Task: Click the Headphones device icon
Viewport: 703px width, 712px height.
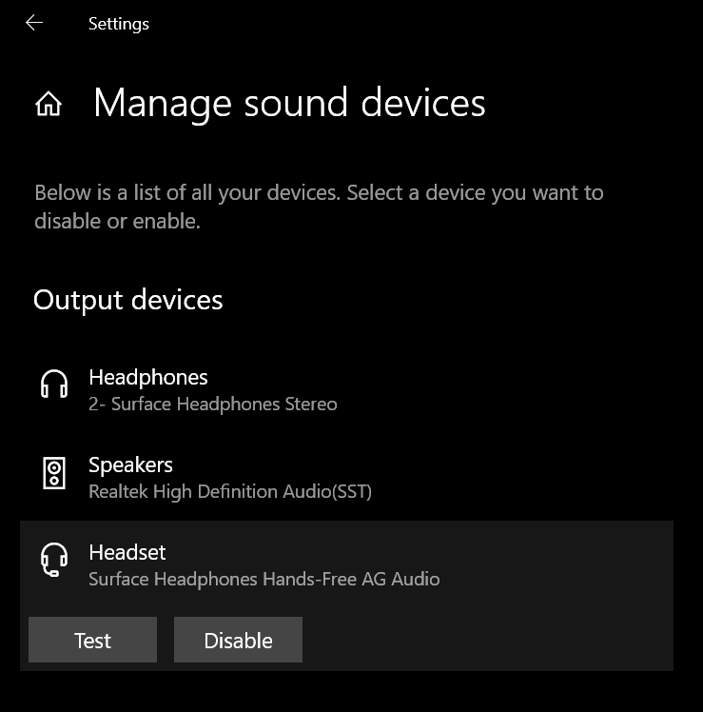Action: 54,384
